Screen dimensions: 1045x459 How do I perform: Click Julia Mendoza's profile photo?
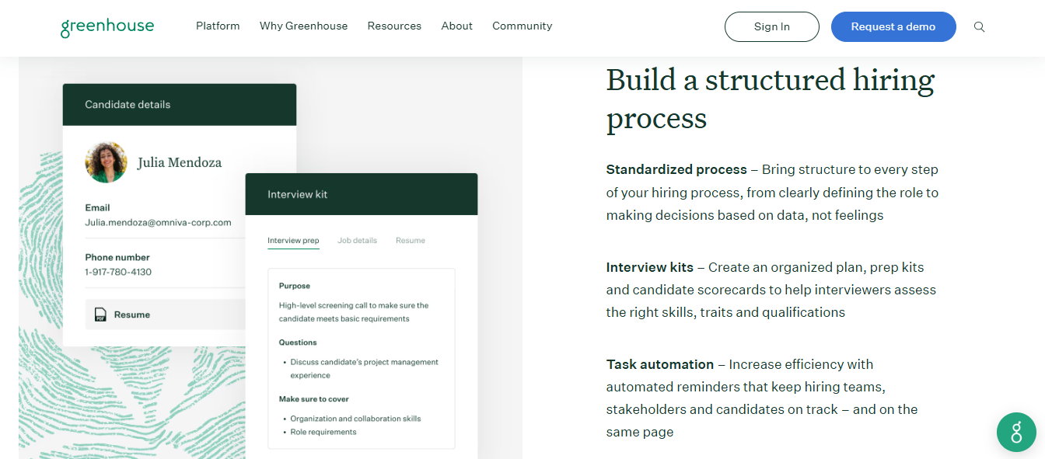[107, 162]
